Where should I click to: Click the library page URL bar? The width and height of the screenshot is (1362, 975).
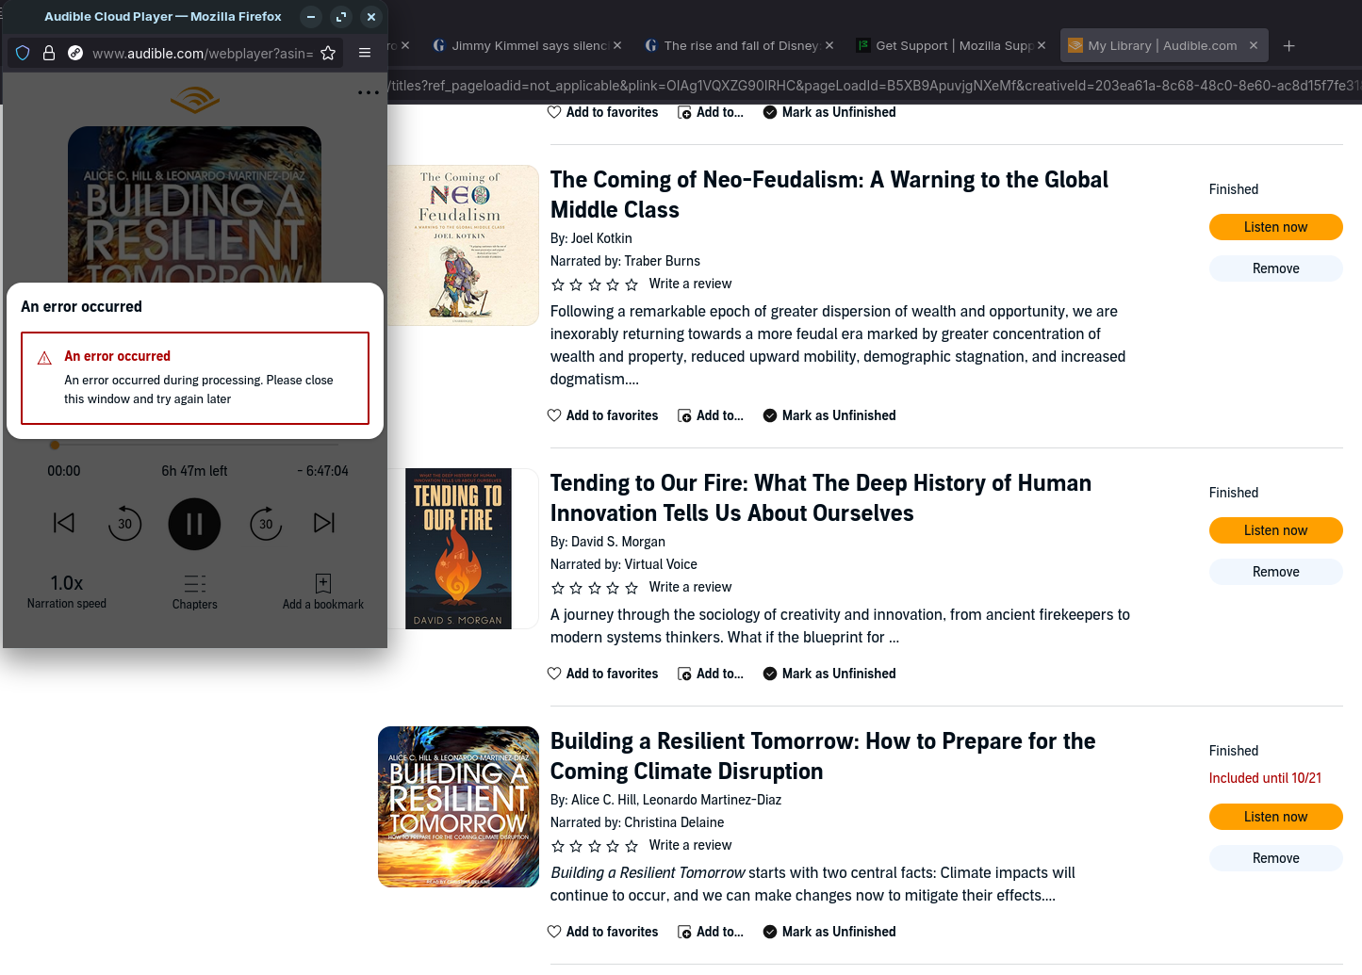(x=875, y=86)
